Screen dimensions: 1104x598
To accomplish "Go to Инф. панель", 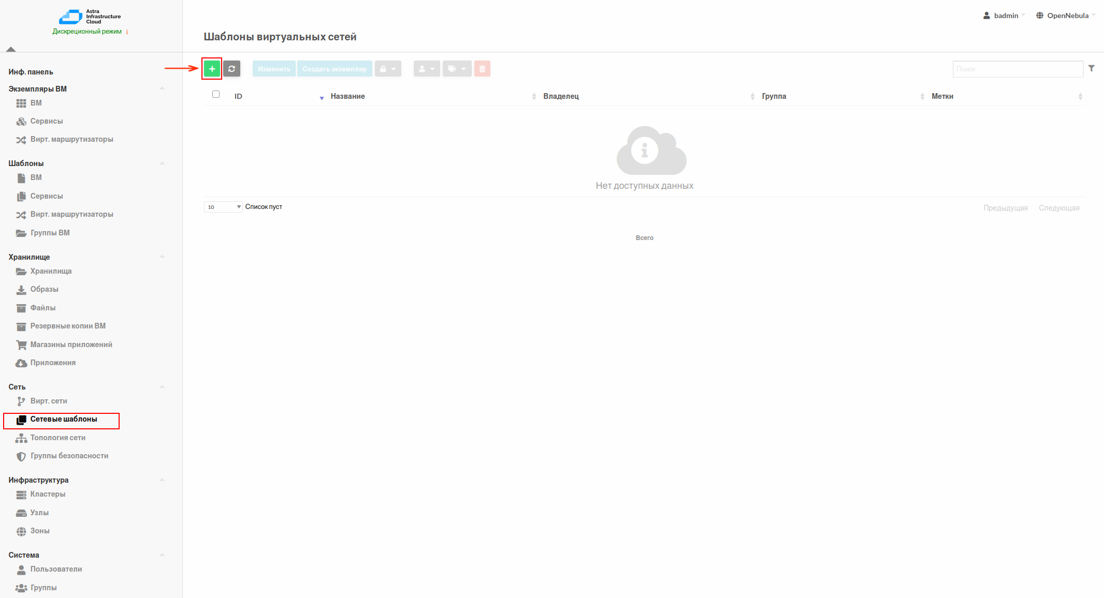I will (x=31, y=72).
